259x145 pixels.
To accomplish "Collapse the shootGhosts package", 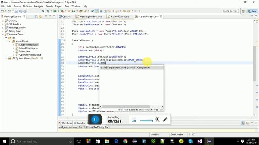I will click(10, 41).
